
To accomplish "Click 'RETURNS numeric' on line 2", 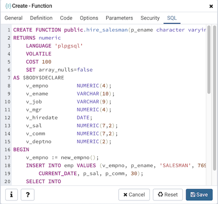I will point(37,38).
